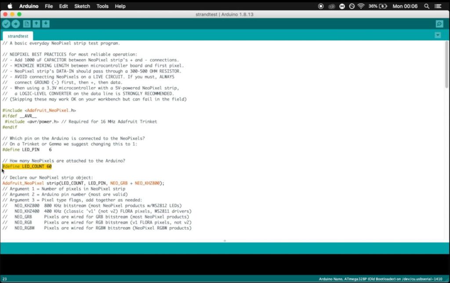Click the '#endif' line
This screenshot has height=283, width=450.
click(x=10, y=127)
